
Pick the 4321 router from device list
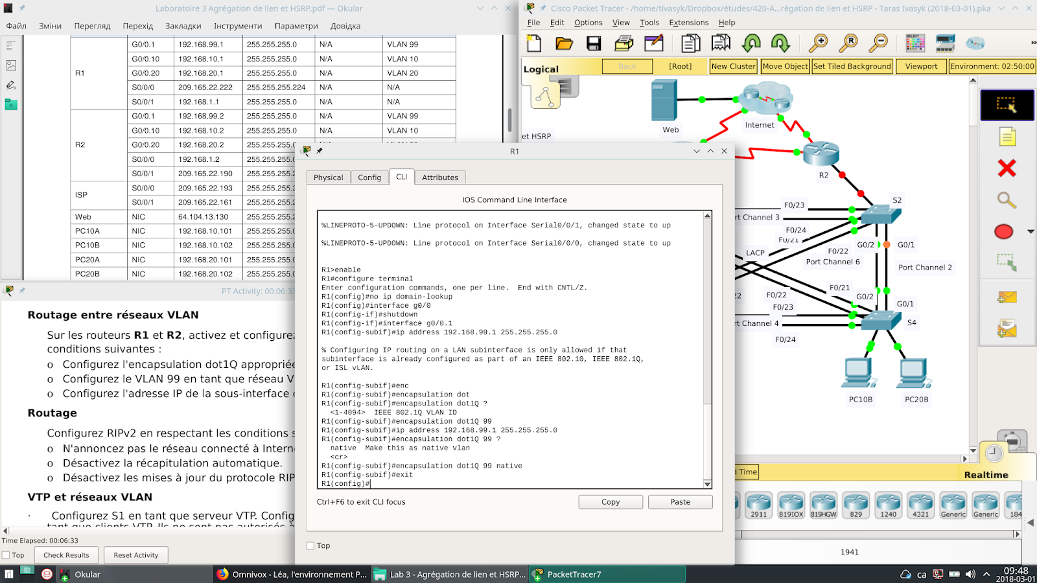[x=920, y=505]
